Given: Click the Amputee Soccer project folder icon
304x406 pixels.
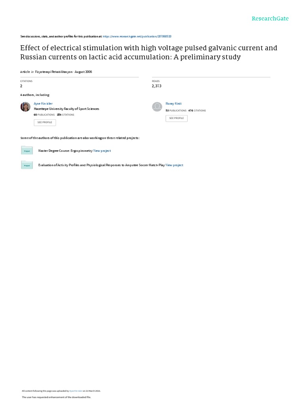Looking at the screenshot, I should click(x=27, y=165).
